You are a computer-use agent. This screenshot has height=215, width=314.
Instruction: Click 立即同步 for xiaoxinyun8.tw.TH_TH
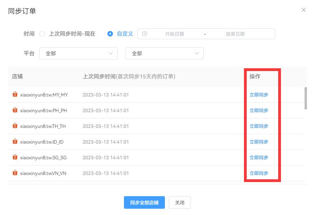click(x=259, y=126)
